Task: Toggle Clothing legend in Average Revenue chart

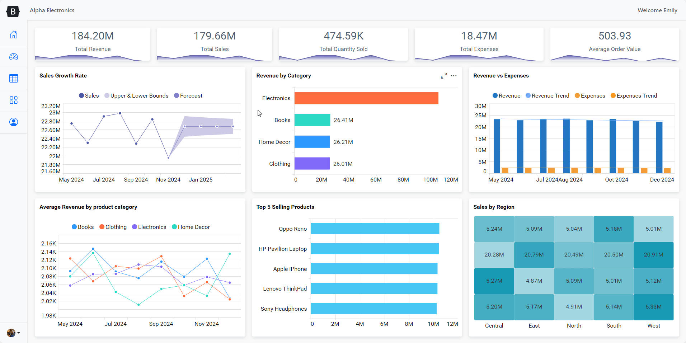Action: coord(113,227)
